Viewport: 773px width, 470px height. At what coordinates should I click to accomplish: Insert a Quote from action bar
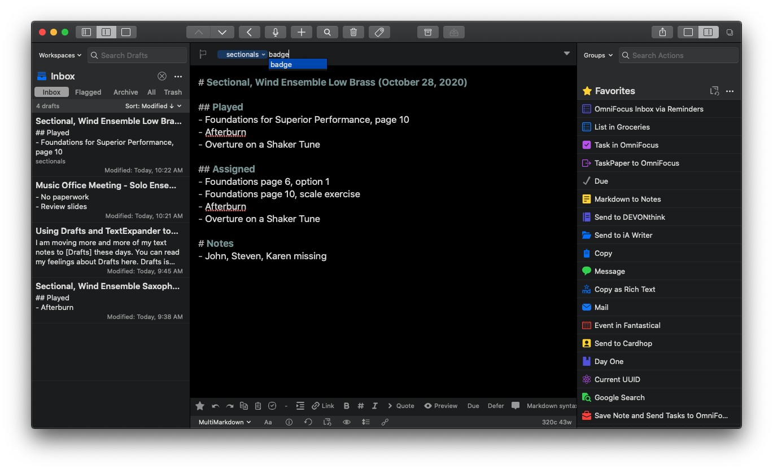point(400,406)
